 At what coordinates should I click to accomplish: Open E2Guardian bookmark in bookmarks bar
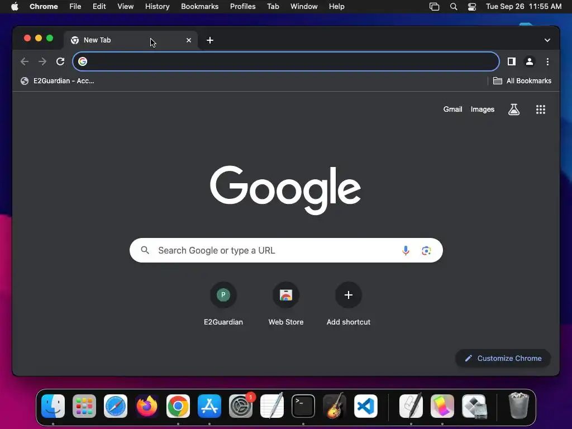click(x=58, y=81)
